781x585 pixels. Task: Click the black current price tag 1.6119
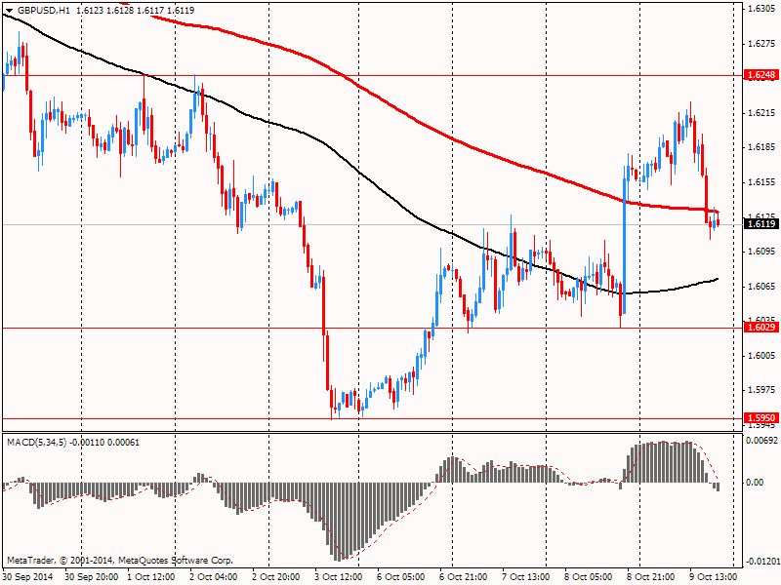coord(761,224)
